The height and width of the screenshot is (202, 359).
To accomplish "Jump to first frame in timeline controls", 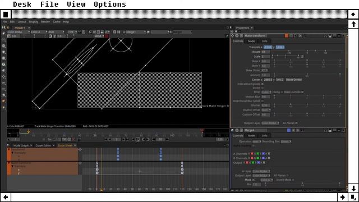I will pos(106,140).
